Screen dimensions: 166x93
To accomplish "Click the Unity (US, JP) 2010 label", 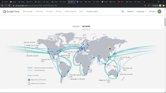I will (x=29, y=42).
